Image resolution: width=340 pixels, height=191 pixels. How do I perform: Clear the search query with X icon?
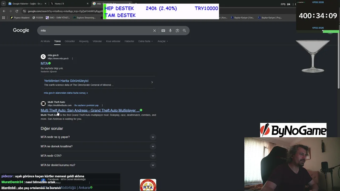point(154,31)
